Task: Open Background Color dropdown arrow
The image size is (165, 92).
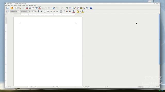Action: pos(85,11)
